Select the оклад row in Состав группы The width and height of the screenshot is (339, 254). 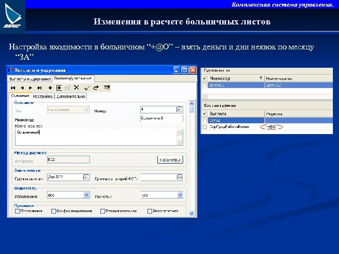[x=267, y=120]
